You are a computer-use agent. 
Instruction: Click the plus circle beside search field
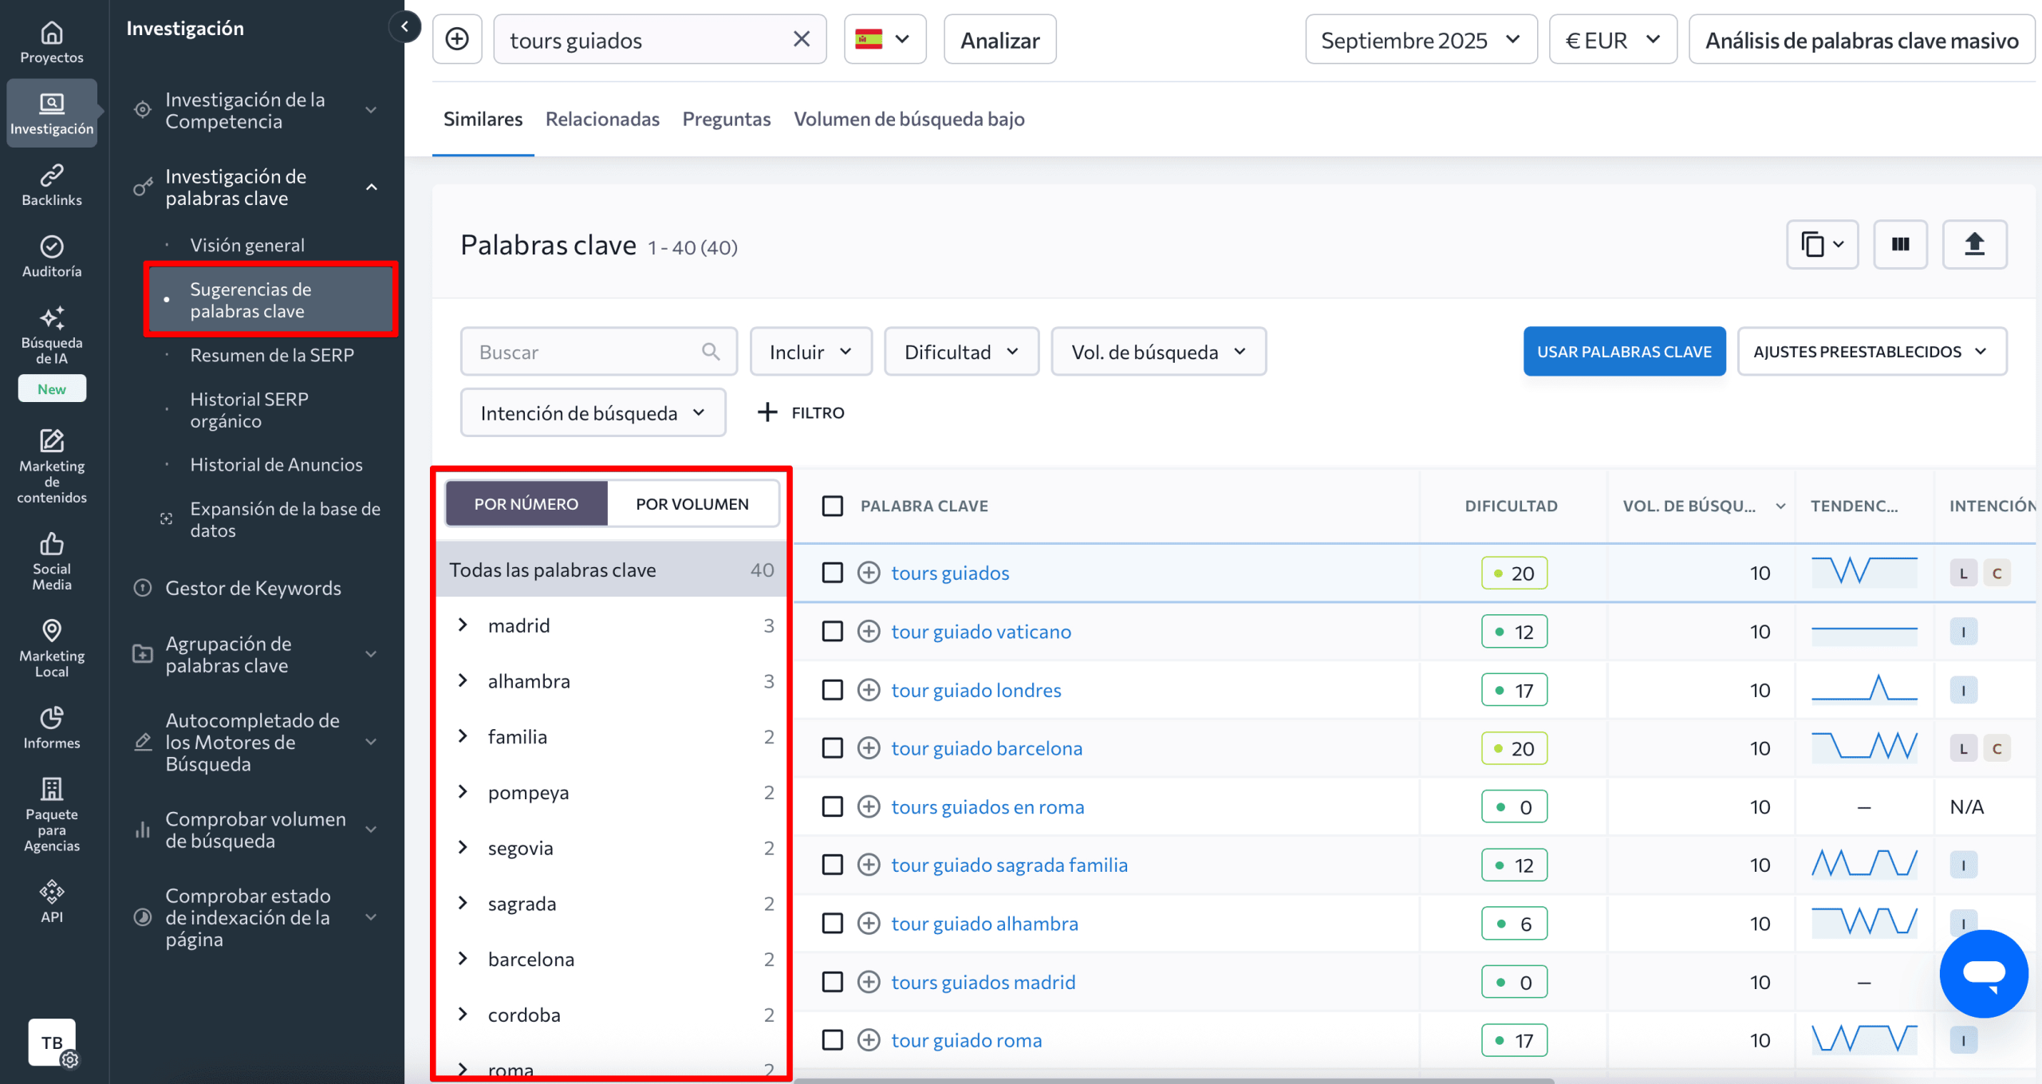coord(457,39)
